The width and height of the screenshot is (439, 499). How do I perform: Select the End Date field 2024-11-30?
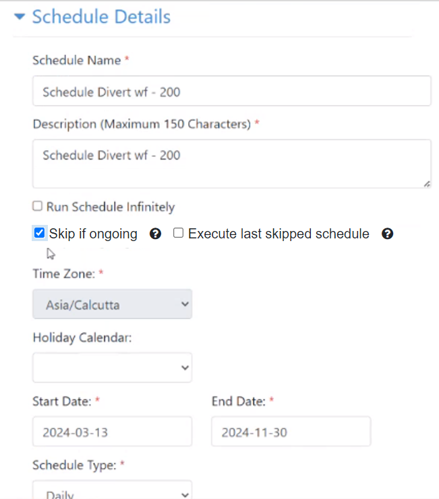point(291,432)
